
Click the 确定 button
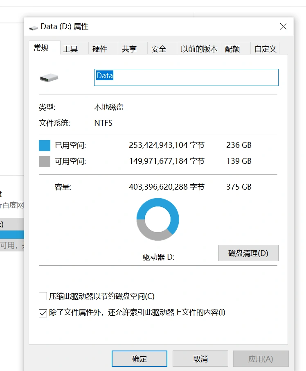tap(139, 359)
